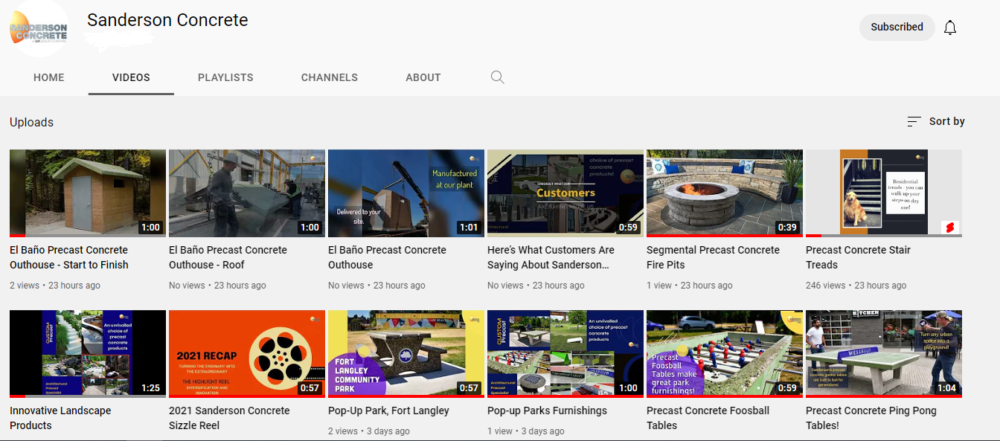Open Precast Concrete Ping Pong Tables title
This screenshot has width=1000, height=441.
point(871,418)
